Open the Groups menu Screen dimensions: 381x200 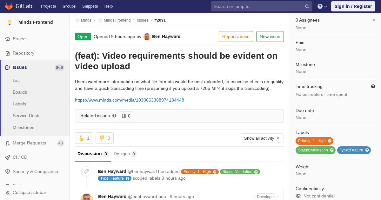coord(69,6)
